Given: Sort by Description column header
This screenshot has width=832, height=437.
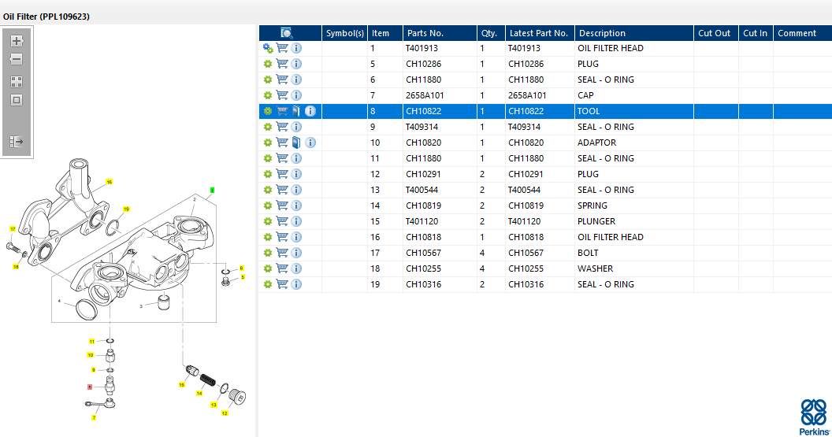Looking at the screenshot, I should click(x=634, y=33).
